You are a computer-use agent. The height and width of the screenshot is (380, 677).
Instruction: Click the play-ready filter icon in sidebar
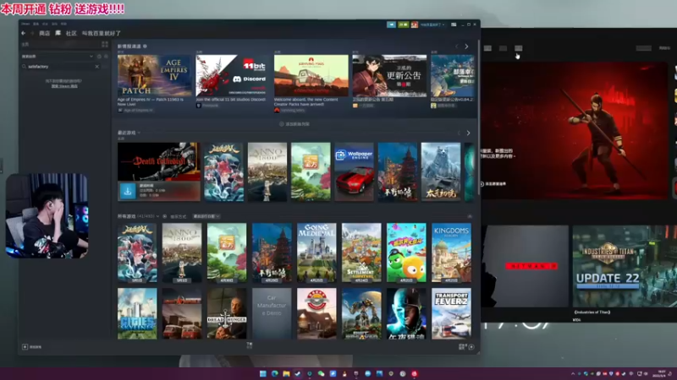click(106, 57)
